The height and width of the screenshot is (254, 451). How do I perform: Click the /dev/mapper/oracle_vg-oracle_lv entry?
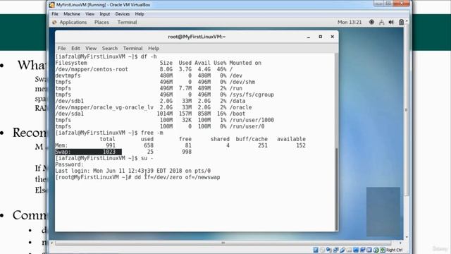pos(104,107)
